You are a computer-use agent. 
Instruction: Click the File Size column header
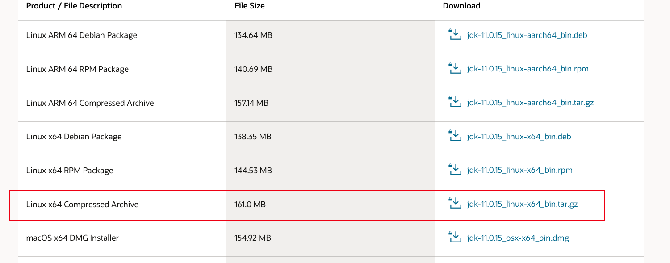tap(250, 6)
